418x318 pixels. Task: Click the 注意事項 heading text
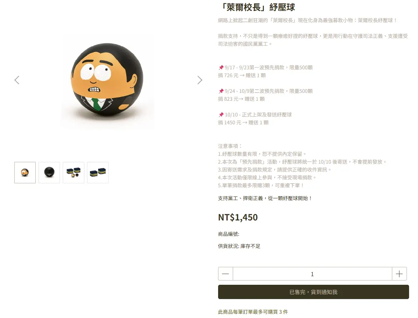[230, 146]
